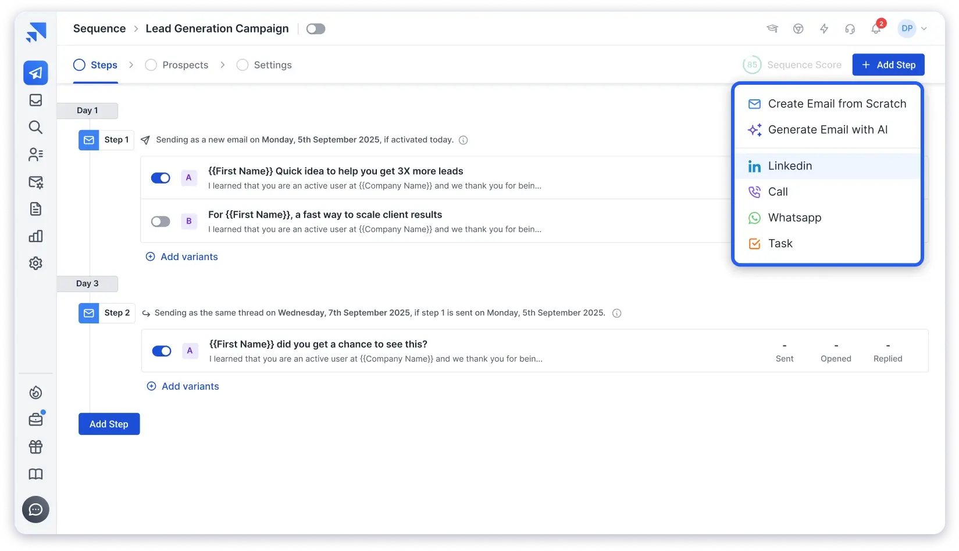959x551 pixels.
Task: Open the Analytics bar-chart sidebar icon
Action: tap(35, 236)
